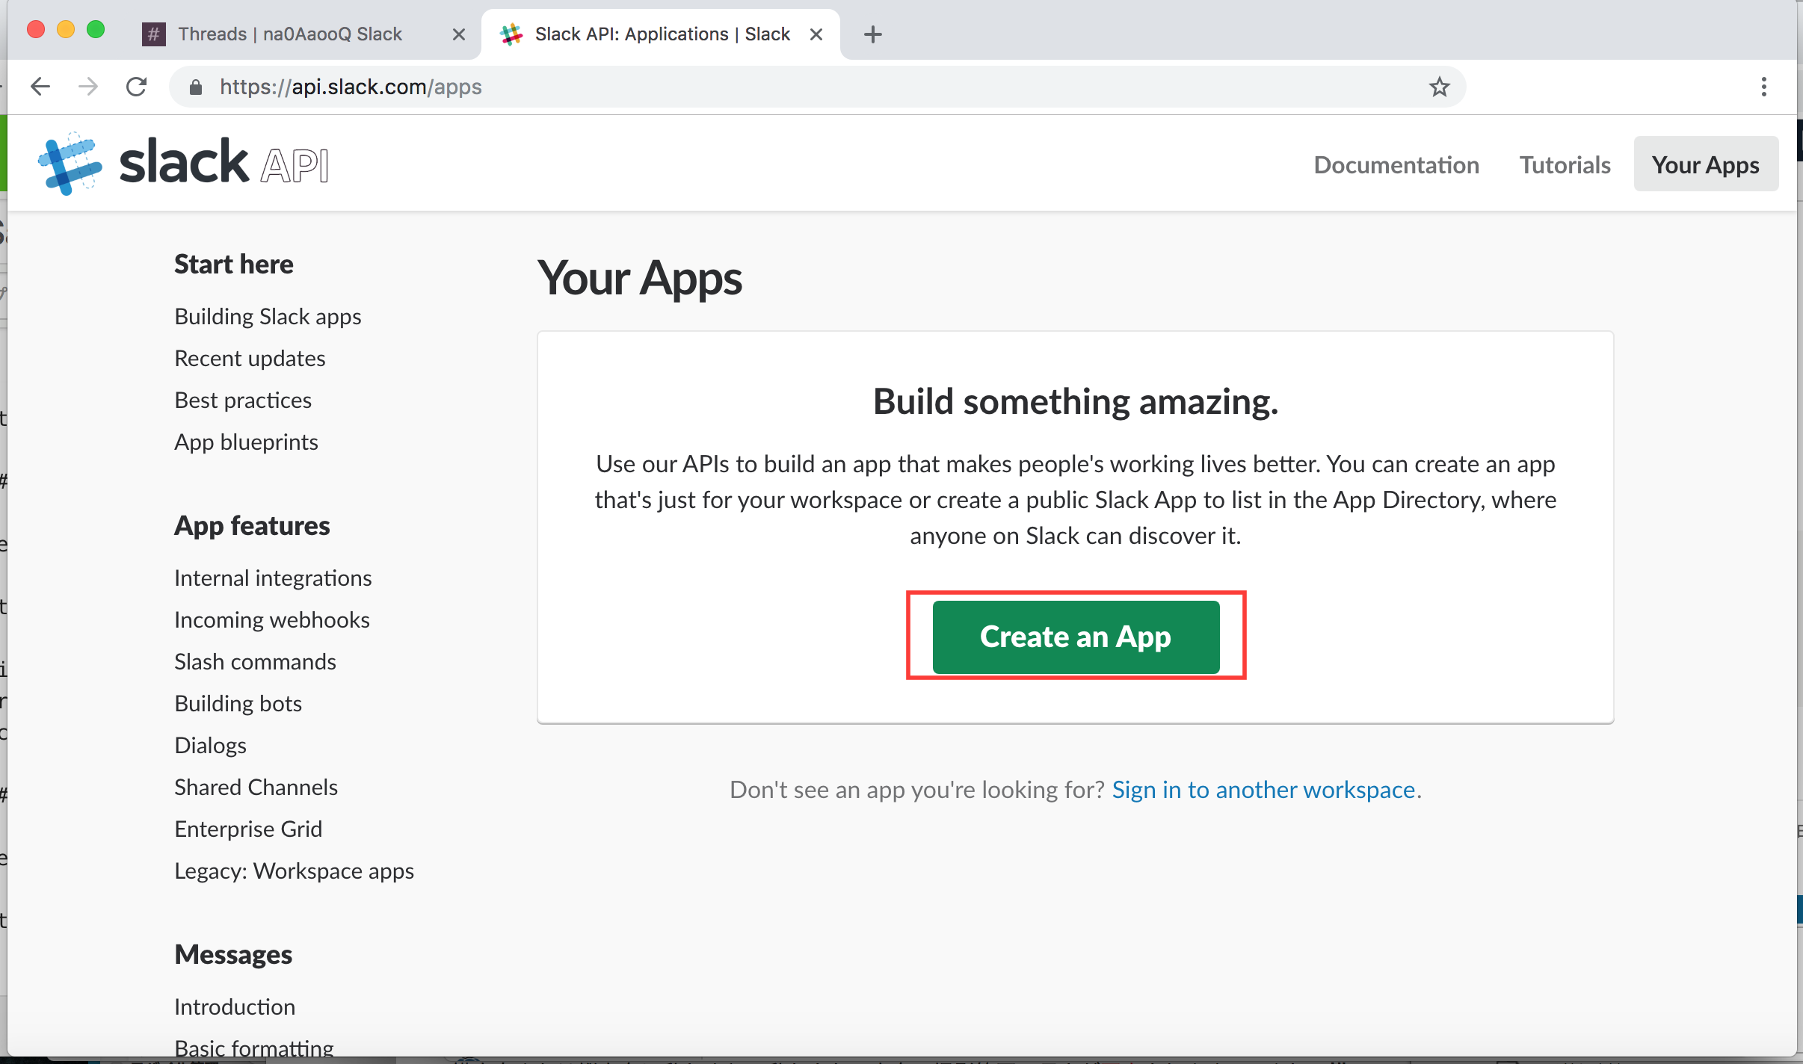
Task: Click the Build something amazing heading
Action: (1076, 402)
